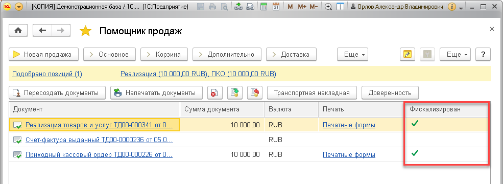Open Приходный кассовый ордер ТД00-000226 document
This screenshot has width=503, height=184.
coord(99,155)
